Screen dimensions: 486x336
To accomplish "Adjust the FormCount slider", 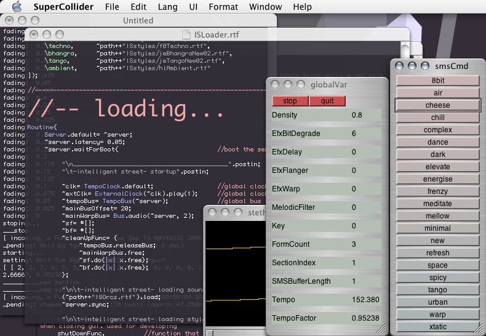I will coord(327,244).
